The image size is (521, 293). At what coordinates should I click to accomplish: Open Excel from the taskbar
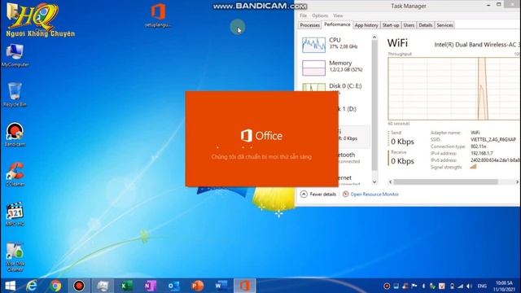coord(127,286)
